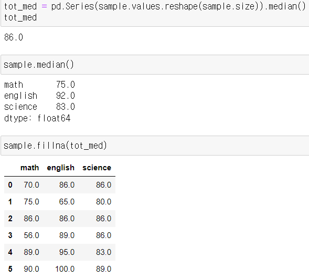
Task: Click the 86.0 output value
Action: point(14,37)
